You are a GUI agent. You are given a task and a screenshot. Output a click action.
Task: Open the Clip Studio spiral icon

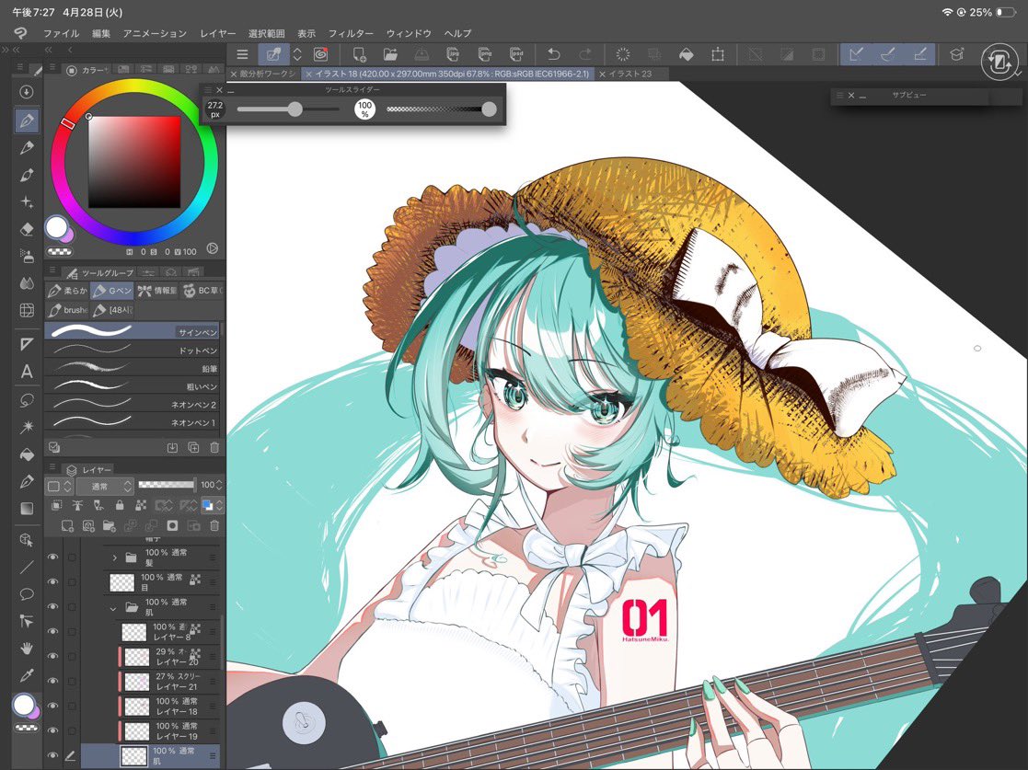click(320, 54)
